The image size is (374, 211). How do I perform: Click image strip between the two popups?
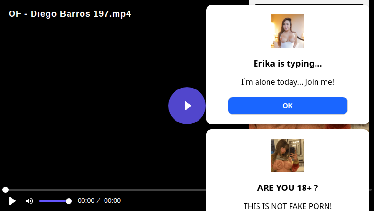pos(309,127)
